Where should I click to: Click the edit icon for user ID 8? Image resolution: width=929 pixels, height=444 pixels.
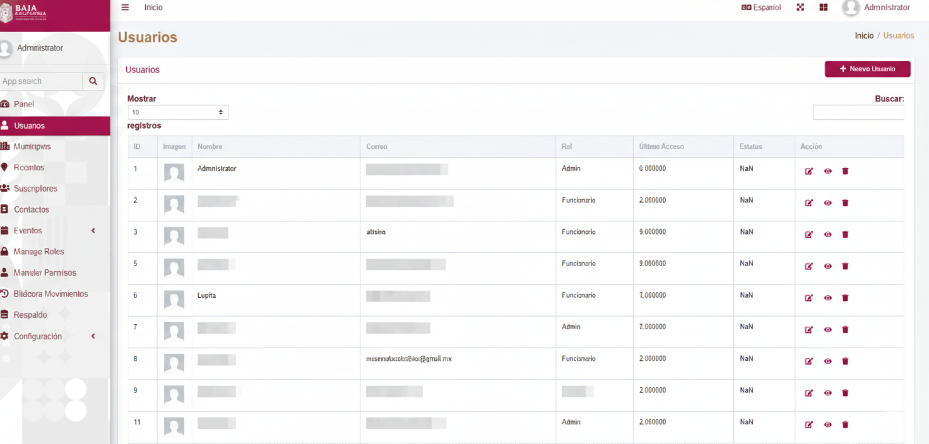tap(808, 361)
